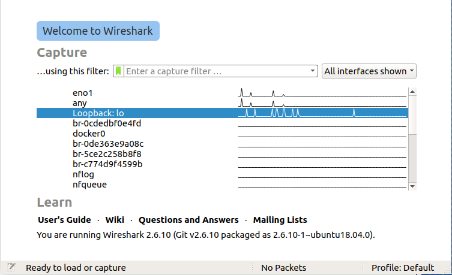Select the br-0de363e9a08c interface

(x=222, y=144)
